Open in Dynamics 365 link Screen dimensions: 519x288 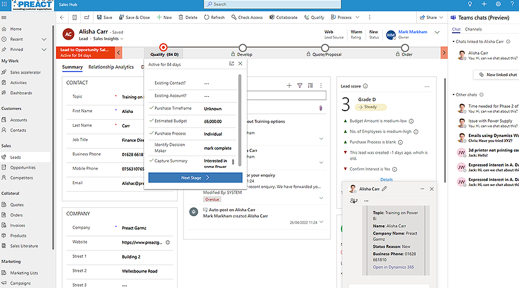(x=393, y=267)
